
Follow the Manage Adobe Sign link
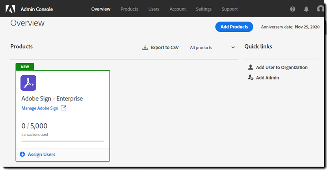coord(40,108)
